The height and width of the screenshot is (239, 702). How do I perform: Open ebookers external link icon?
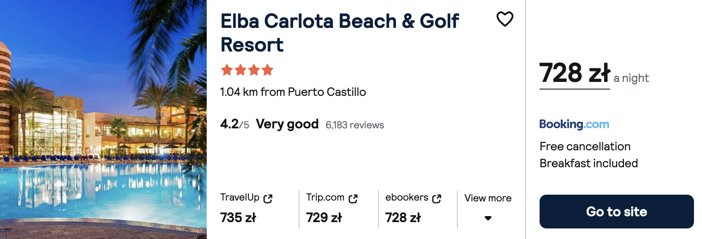437,198
